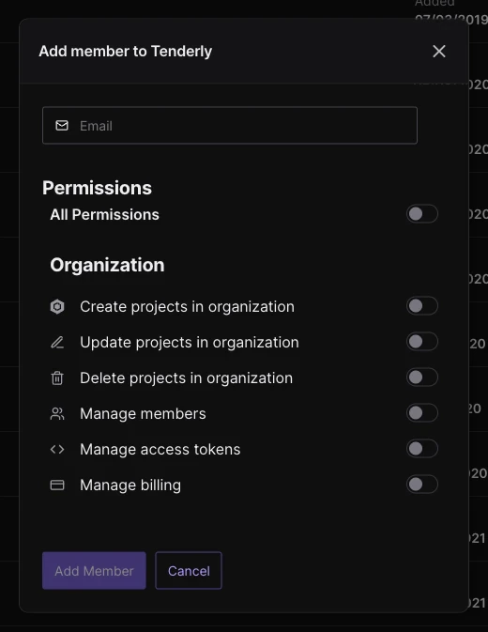Click the Organization heading

107,265
